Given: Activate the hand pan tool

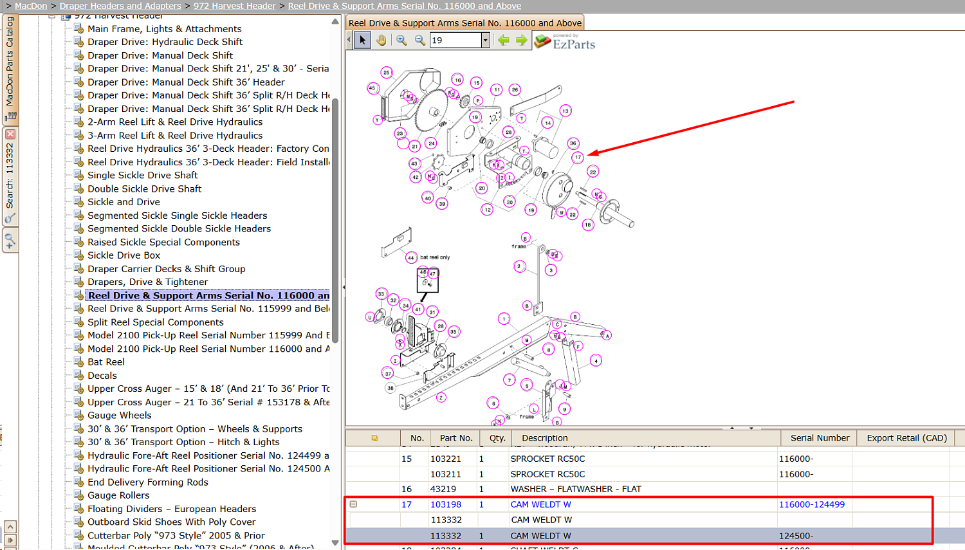Looking at the screenshot, I should [x=381, y=40].
